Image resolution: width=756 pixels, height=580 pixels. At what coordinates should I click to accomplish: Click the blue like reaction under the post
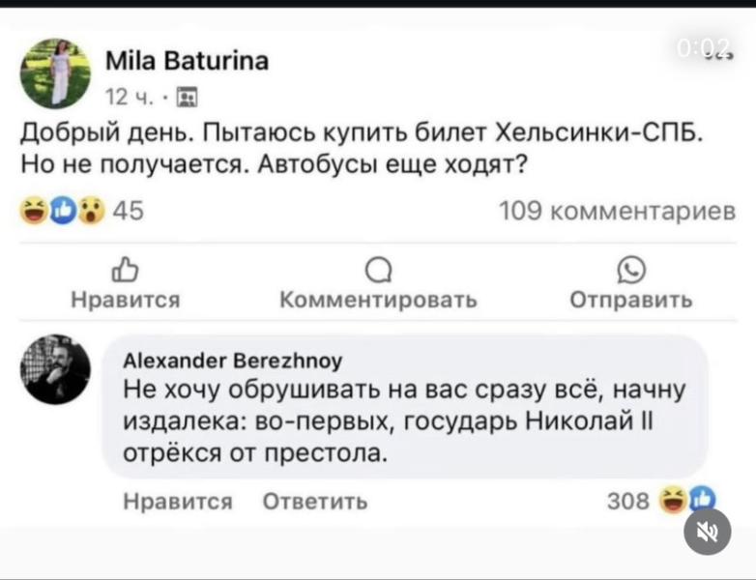point(62,212)
